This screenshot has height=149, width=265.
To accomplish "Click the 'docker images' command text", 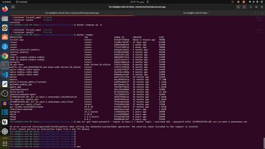I will pos(85,35).
